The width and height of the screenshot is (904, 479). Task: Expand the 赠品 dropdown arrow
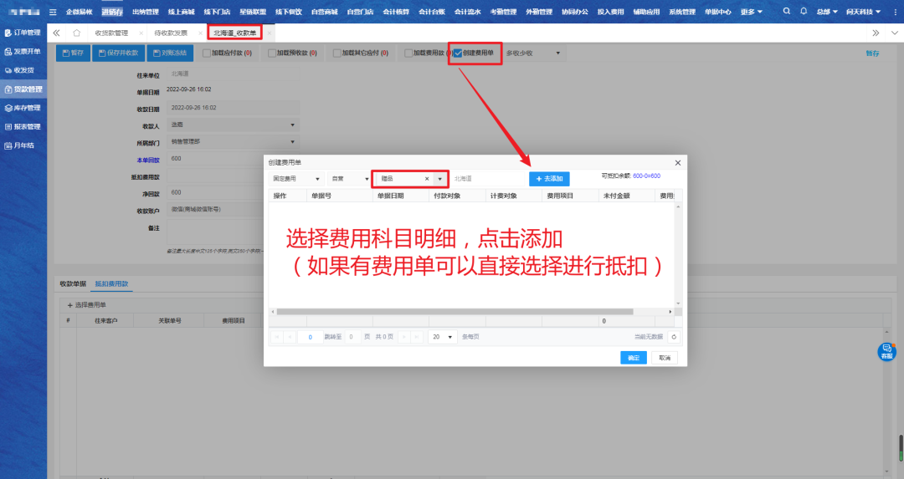coord(440,179)
